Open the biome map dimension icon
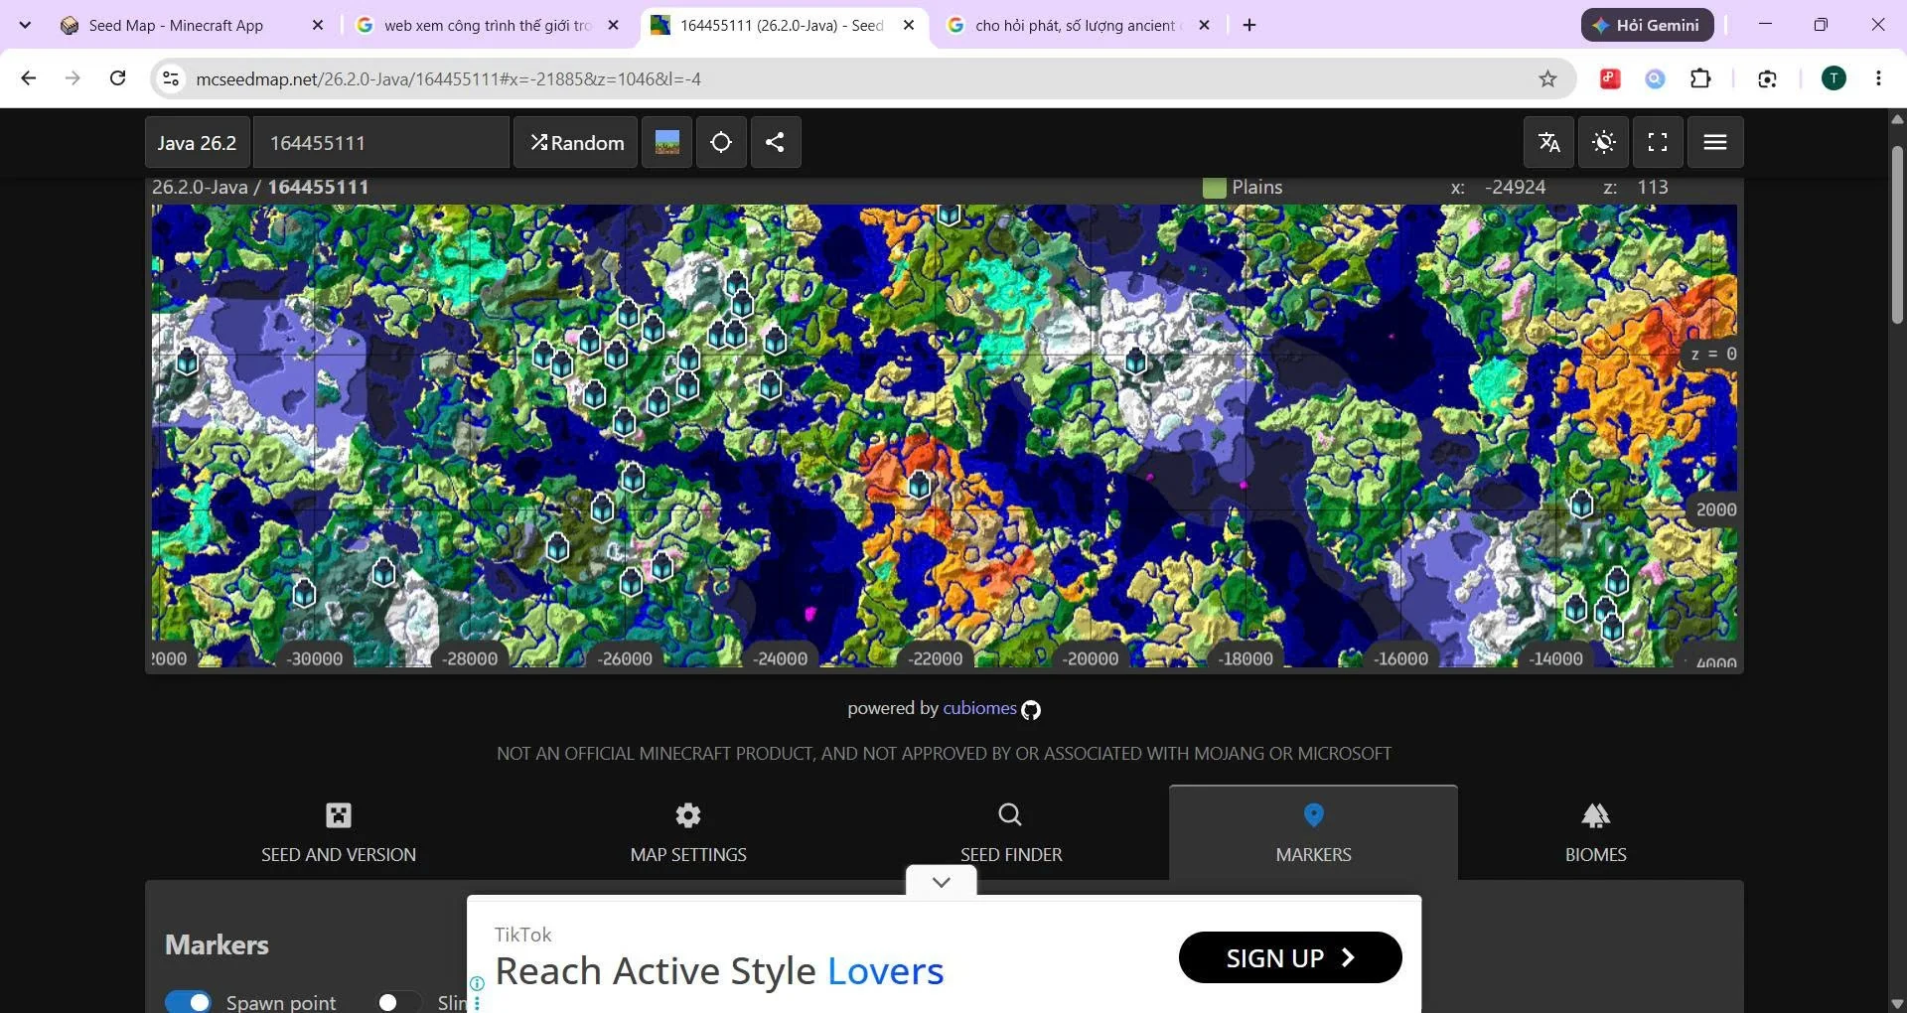 point(667,142)
